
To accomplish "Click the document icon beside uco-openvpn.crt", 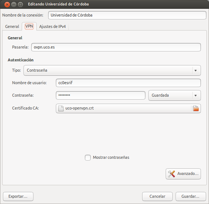I will [61, 108].
